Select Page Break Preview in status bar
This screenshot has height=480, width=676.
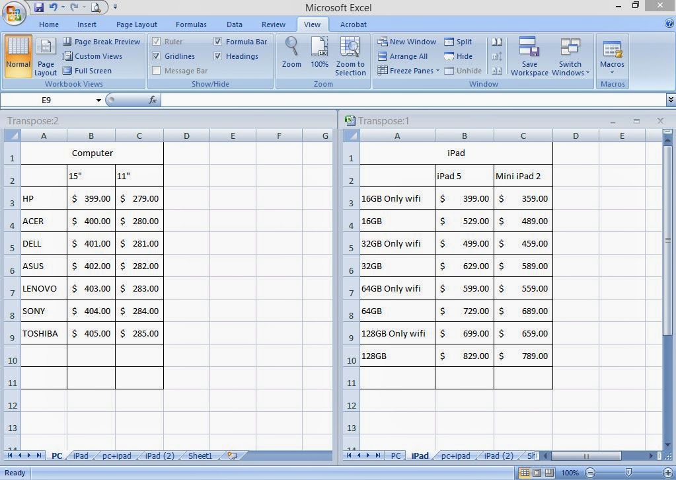(x=549, y=473)
